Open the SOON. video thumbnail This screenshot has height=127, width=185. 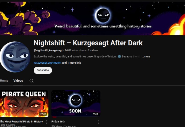(76, 104)
